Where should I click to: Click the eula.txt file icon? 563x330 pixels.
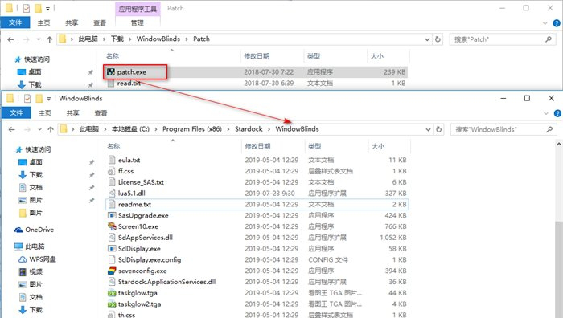tap(112, 160)
